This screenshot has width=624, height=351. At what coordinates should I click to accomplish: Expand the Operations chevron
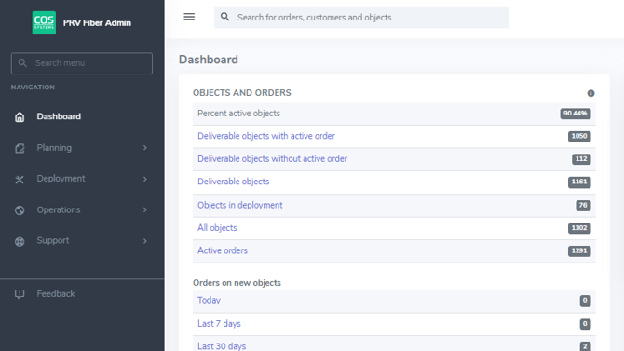145,209
